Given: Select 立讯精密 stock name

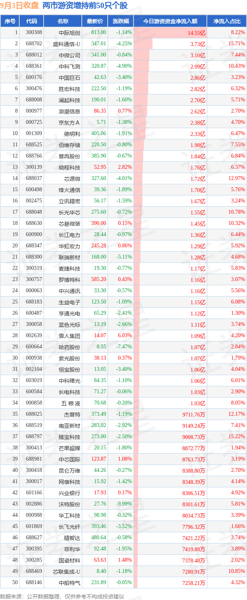Looking at the screenshot, I should coord(69,201).
